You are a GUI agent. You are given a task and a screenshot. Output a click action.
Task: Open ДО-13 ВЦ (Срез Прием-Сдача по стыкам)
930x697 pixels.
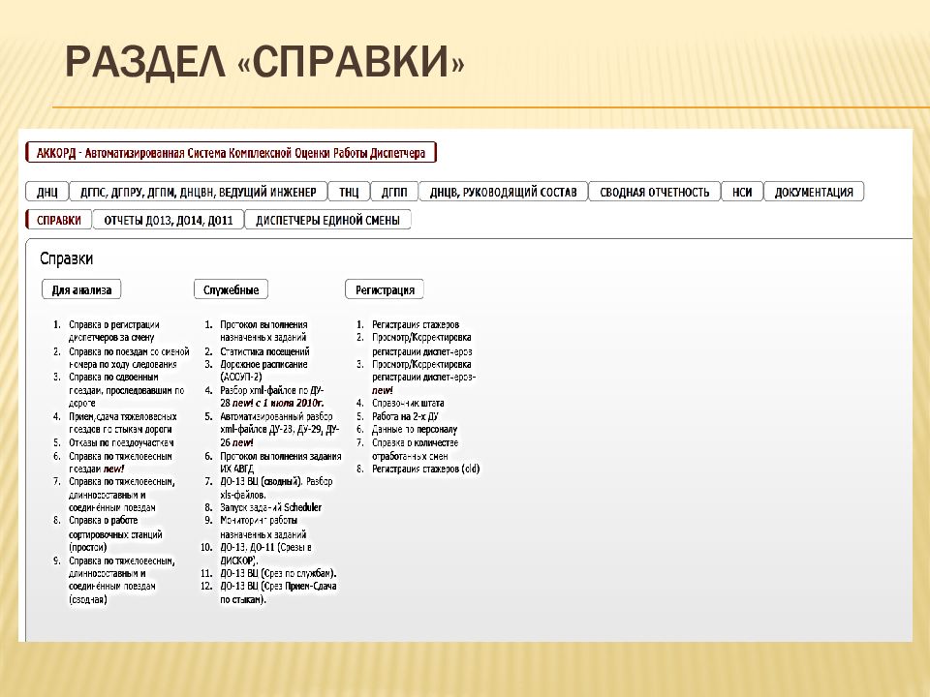point(278,592)
